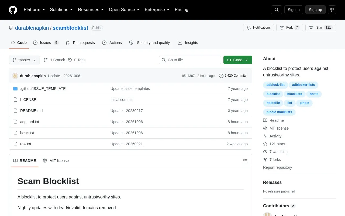The height and width of the screenshot is (216, 345).
Task: Open the master branch switcher
Action: point(24,60)
